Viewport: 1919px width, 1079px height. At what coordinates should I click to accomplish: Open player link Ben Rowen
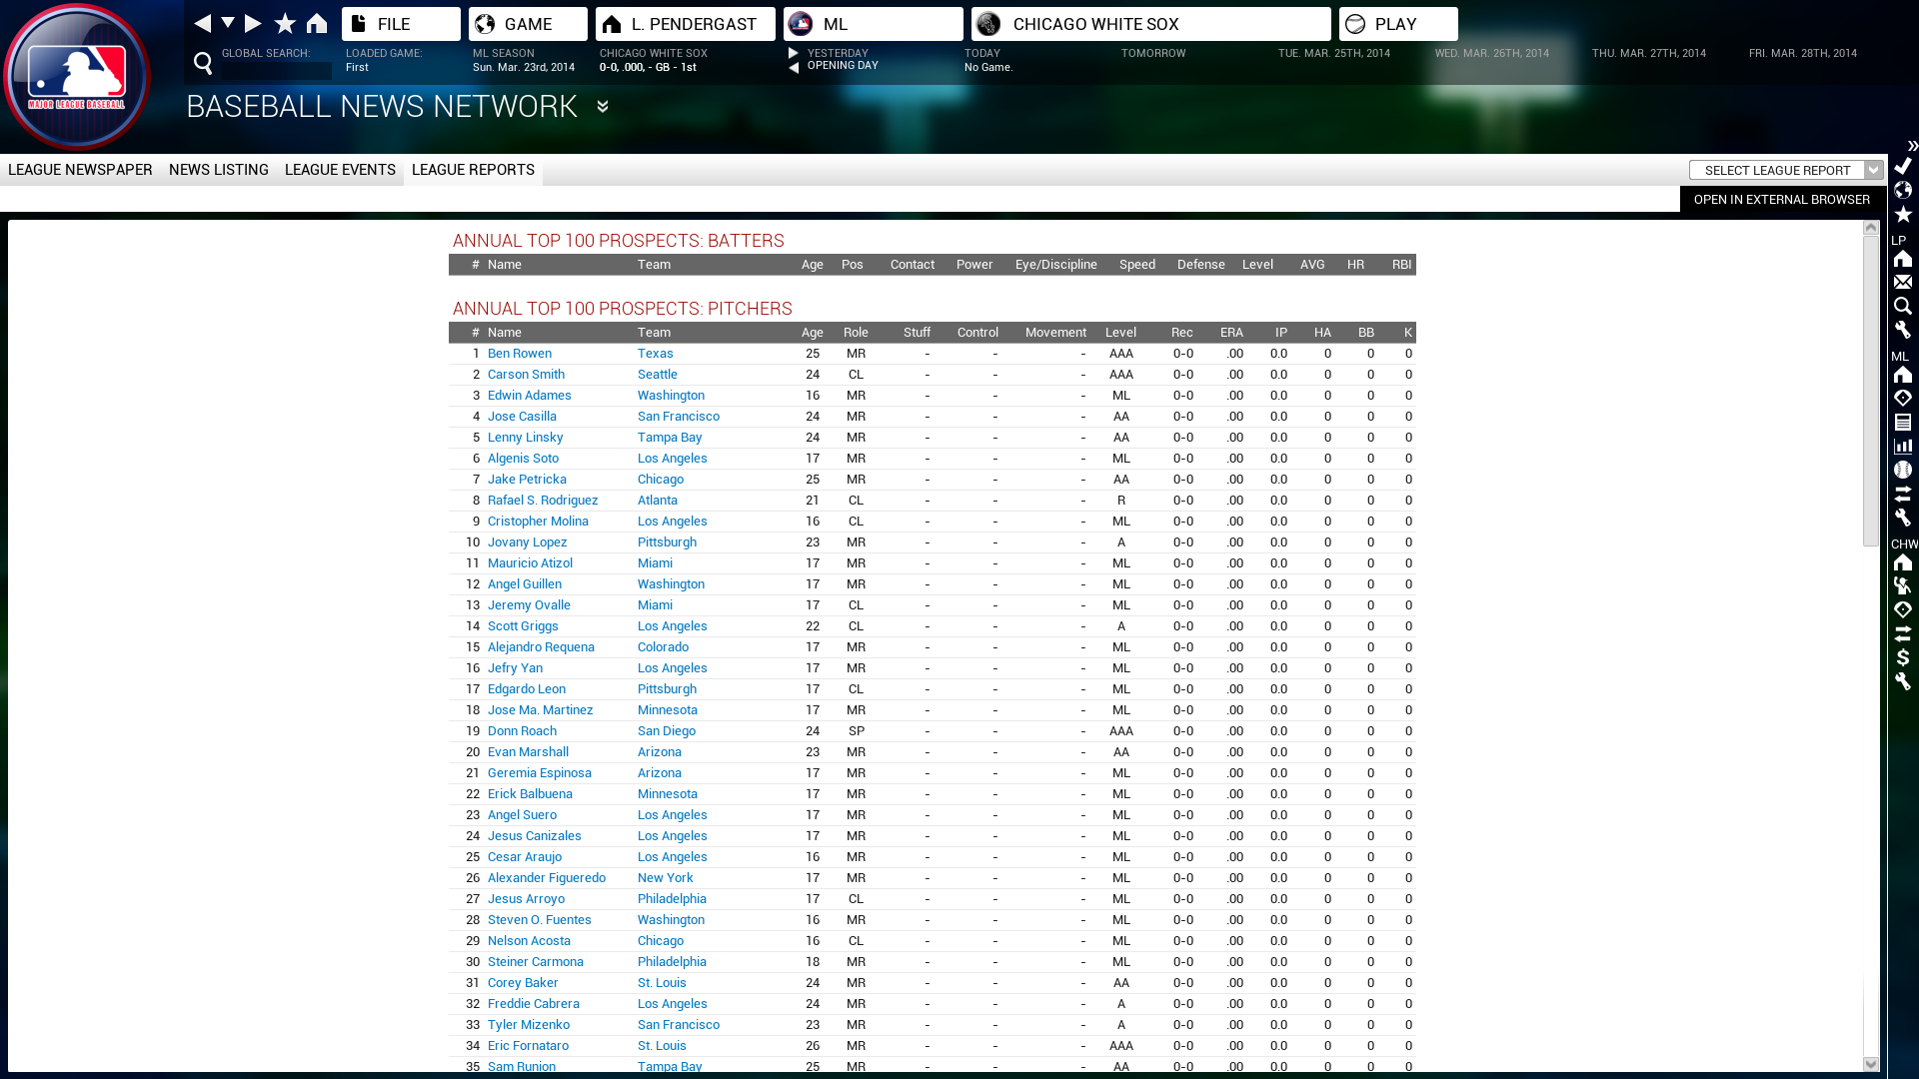pyautogui.click(x=519, y=353)
